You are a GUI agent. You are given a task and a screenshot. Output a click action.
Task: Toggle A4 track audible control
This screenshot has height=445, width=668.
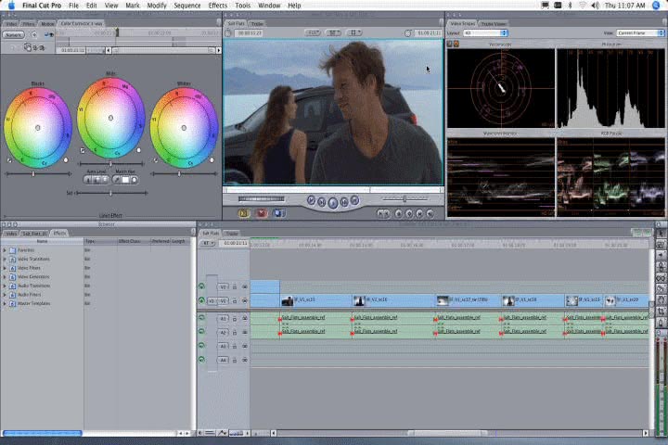coord(201,360)
